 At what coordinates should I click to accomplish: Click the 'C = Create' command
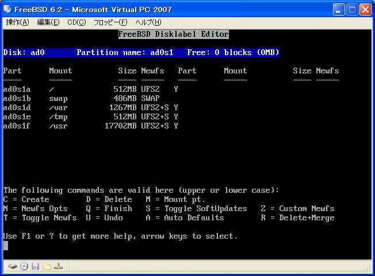[26, 199]
